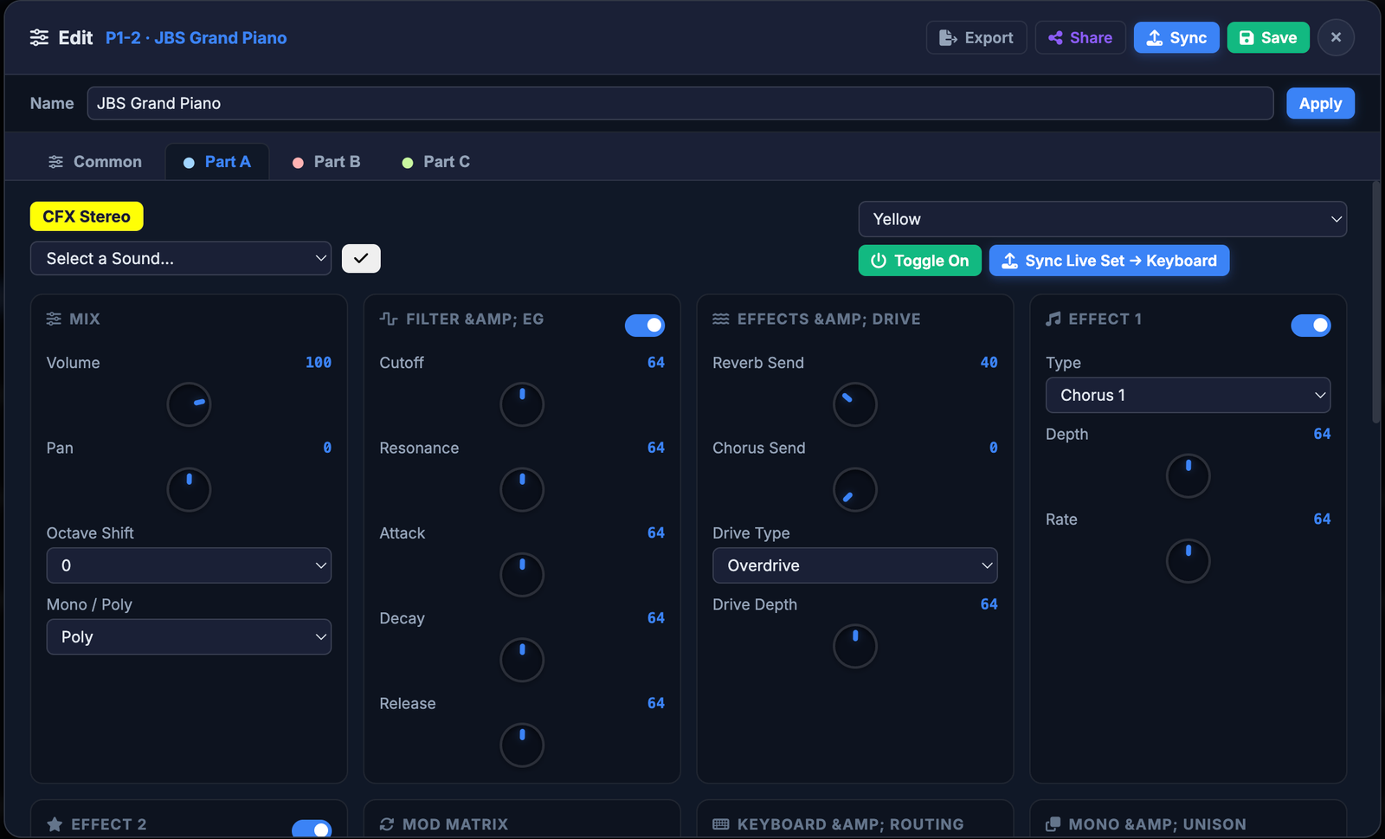Click the Export button
1385x839 pixels.
coord(976,37)
